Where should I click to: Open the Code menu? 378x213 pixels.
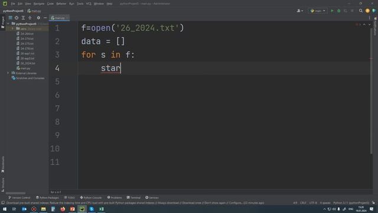50,4
